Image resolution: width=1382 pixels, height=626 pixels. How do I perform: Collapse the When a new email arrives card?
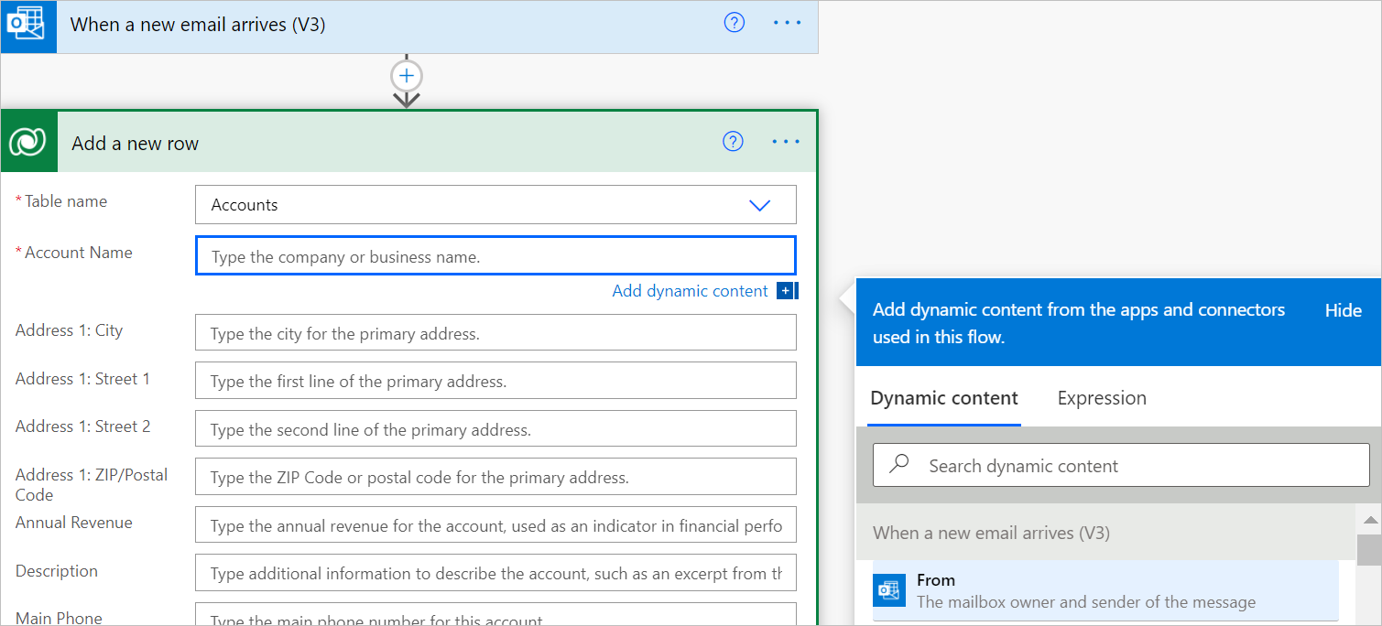click(366, 25)
